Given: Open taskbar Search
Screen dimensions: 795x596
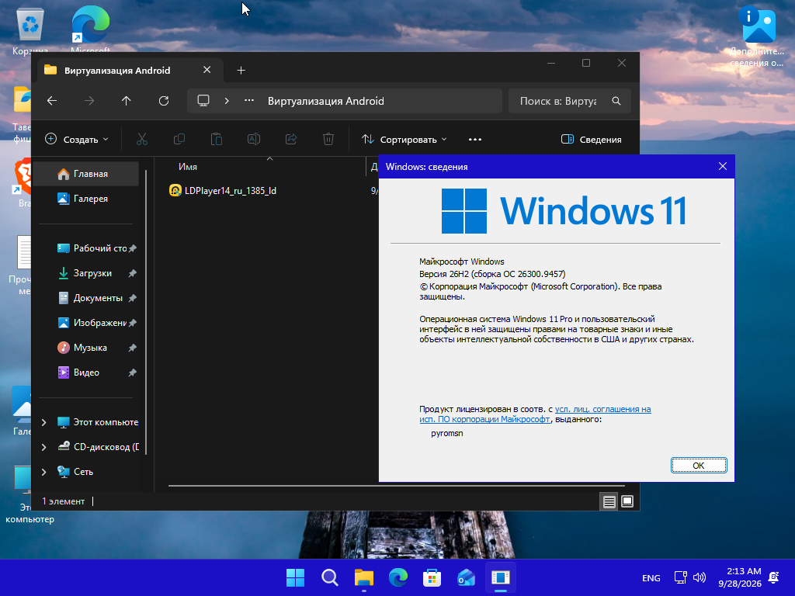Looking at the screenshot, I should tap(329, 577).
